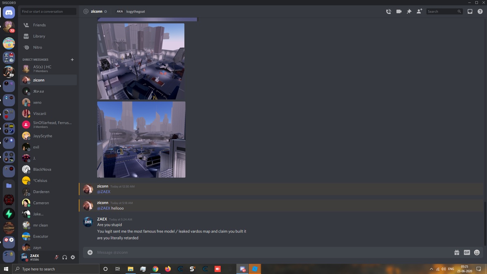Open direct message with evil
Viewport: 487px width, 274px height.
[48, 147]
